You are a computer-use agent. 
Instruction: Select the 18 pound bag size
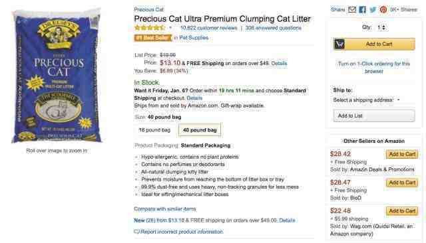point(154,130)
